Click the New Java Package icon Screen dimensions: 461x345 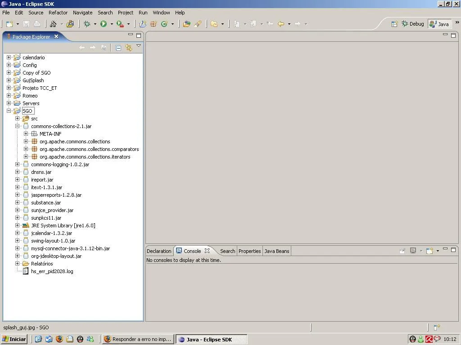click(154, 24)
